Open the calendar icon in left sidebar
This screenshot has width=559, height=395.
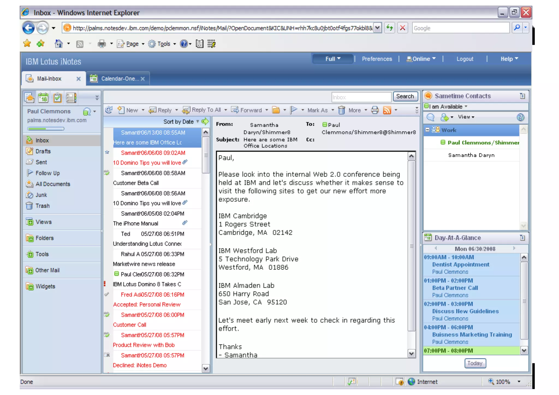43,98
